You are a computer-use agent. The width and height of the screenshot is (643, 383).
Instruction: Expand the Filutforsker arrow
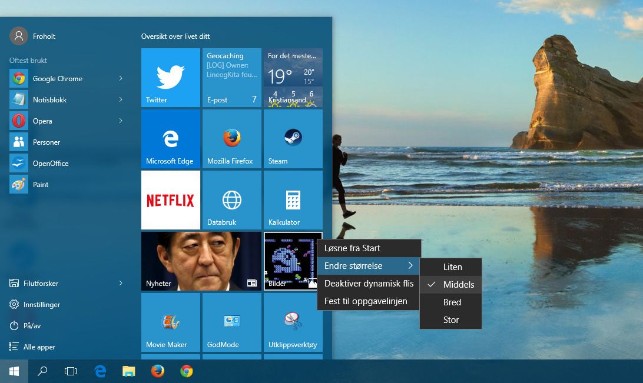121,284
